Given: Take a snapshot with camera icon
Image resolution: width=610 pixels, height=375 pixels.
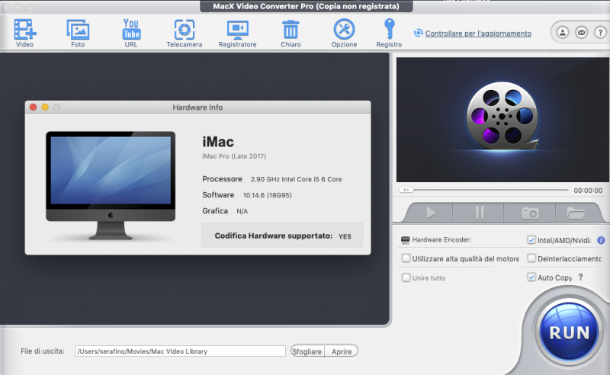Looking at the screenshot, I should pos(530,213).
